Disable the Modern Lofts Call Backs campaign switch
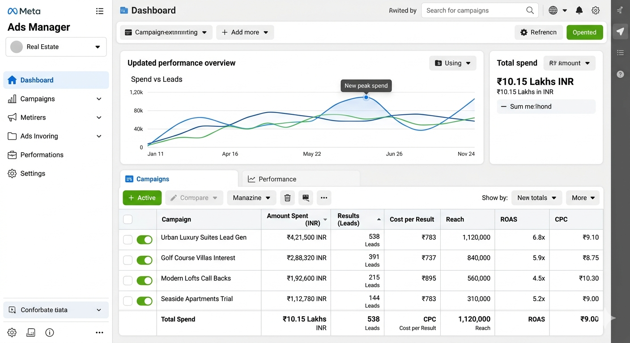 click(145, 280)
